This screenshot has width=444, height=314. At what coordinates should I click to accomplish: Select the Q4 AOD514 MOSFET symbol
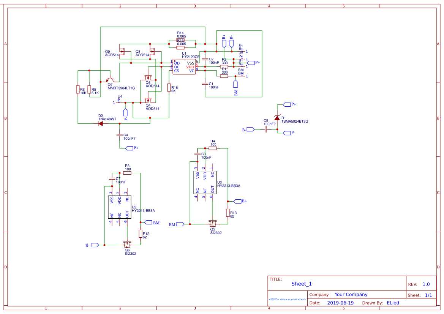coord(148,100)
